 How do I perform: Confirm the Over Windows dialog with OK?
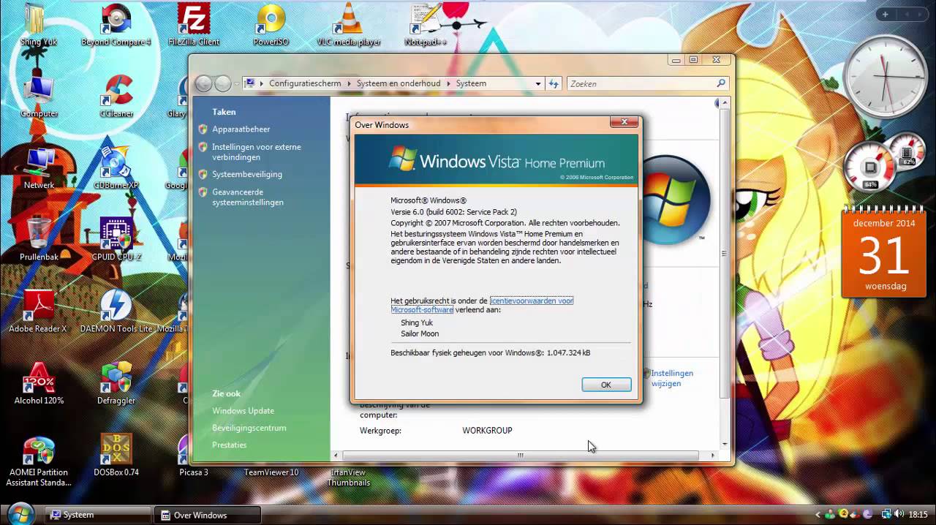606,385
